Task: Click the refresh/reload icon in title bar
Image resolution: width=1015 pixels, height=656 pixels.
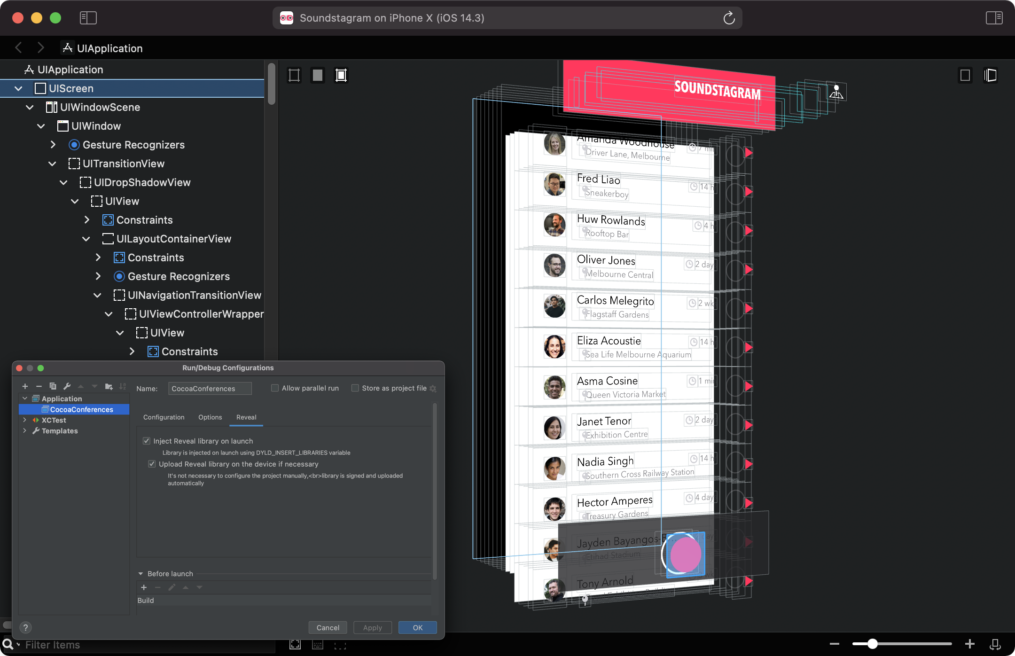Action: point(729,18)
